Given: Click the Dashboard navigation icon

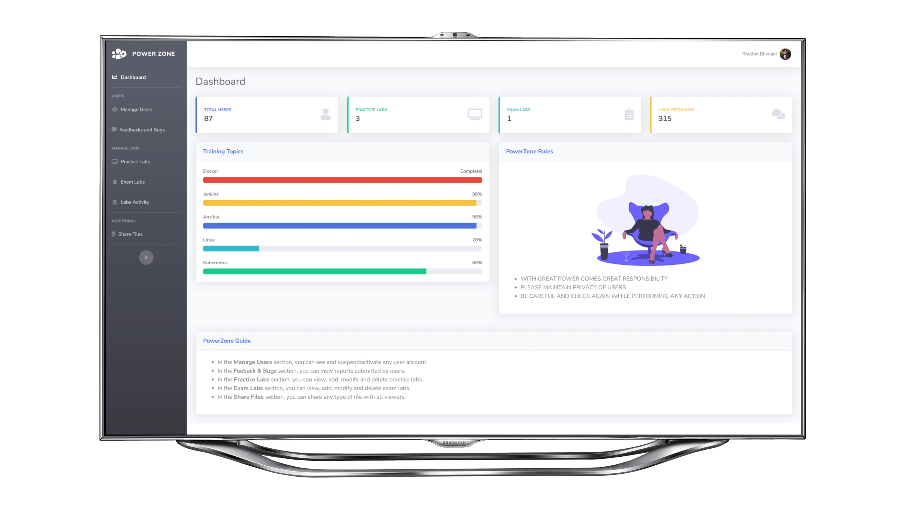Looking at the screenshot, I should click(x=115, y=77).
